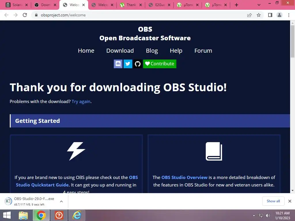This screenshot has width=295, height=221.
Task: Open a new tab with plus button
Action: [237, 5]
